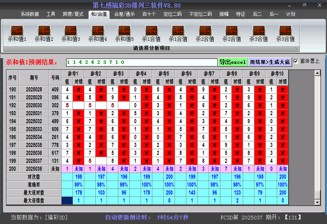
Task: Click the number cell 409
Action: coord(55,90)
